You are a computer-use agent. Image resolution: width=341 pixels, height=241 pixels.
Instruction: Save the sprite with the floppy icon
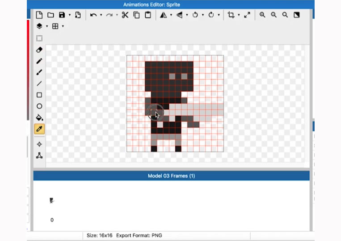coord(62,15)
